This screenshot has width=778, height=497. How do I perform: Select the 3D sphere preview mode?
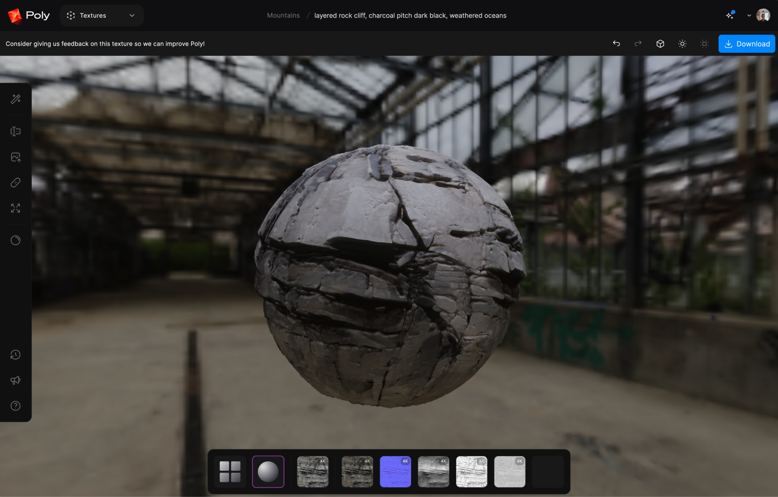click(x=268, y=472)
